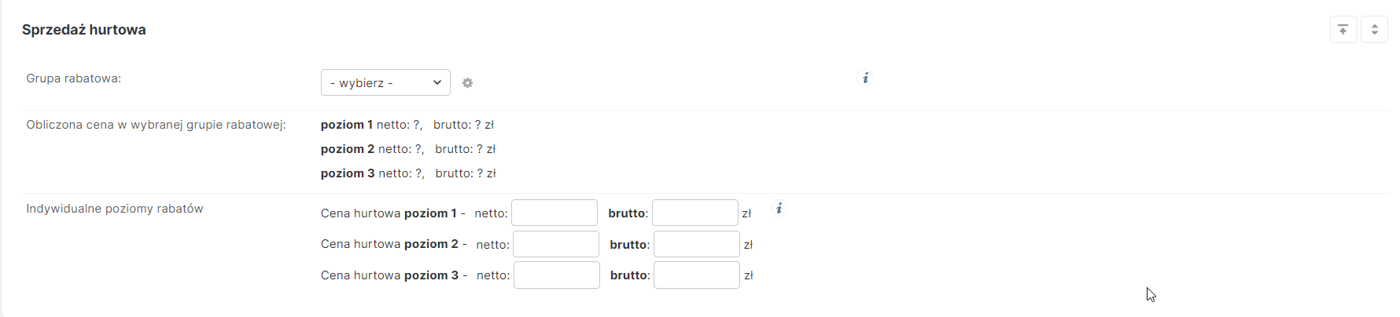Image resolution: width=1400 pixels, height=317 pixels.
Task: Focus brutto input for Cena hurtowa poziom 2
Action: 696,244
